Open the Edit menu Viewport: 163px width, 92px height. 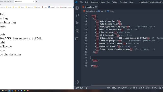coord(87,2)
